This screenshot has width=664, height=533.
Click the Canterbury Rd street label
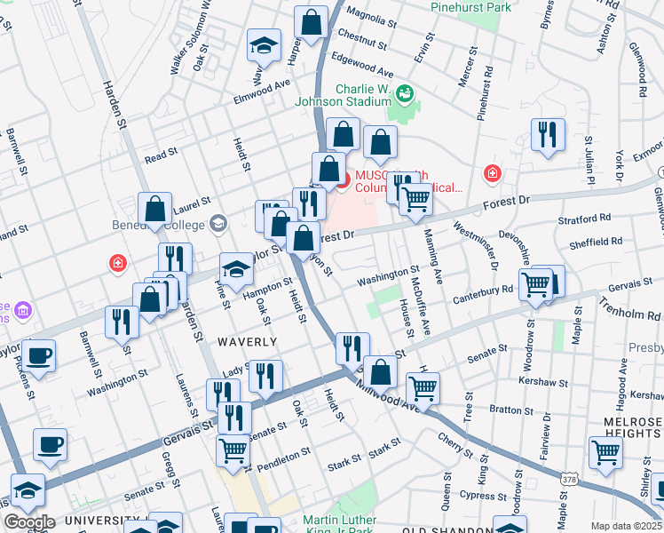(x=483, y=294)
